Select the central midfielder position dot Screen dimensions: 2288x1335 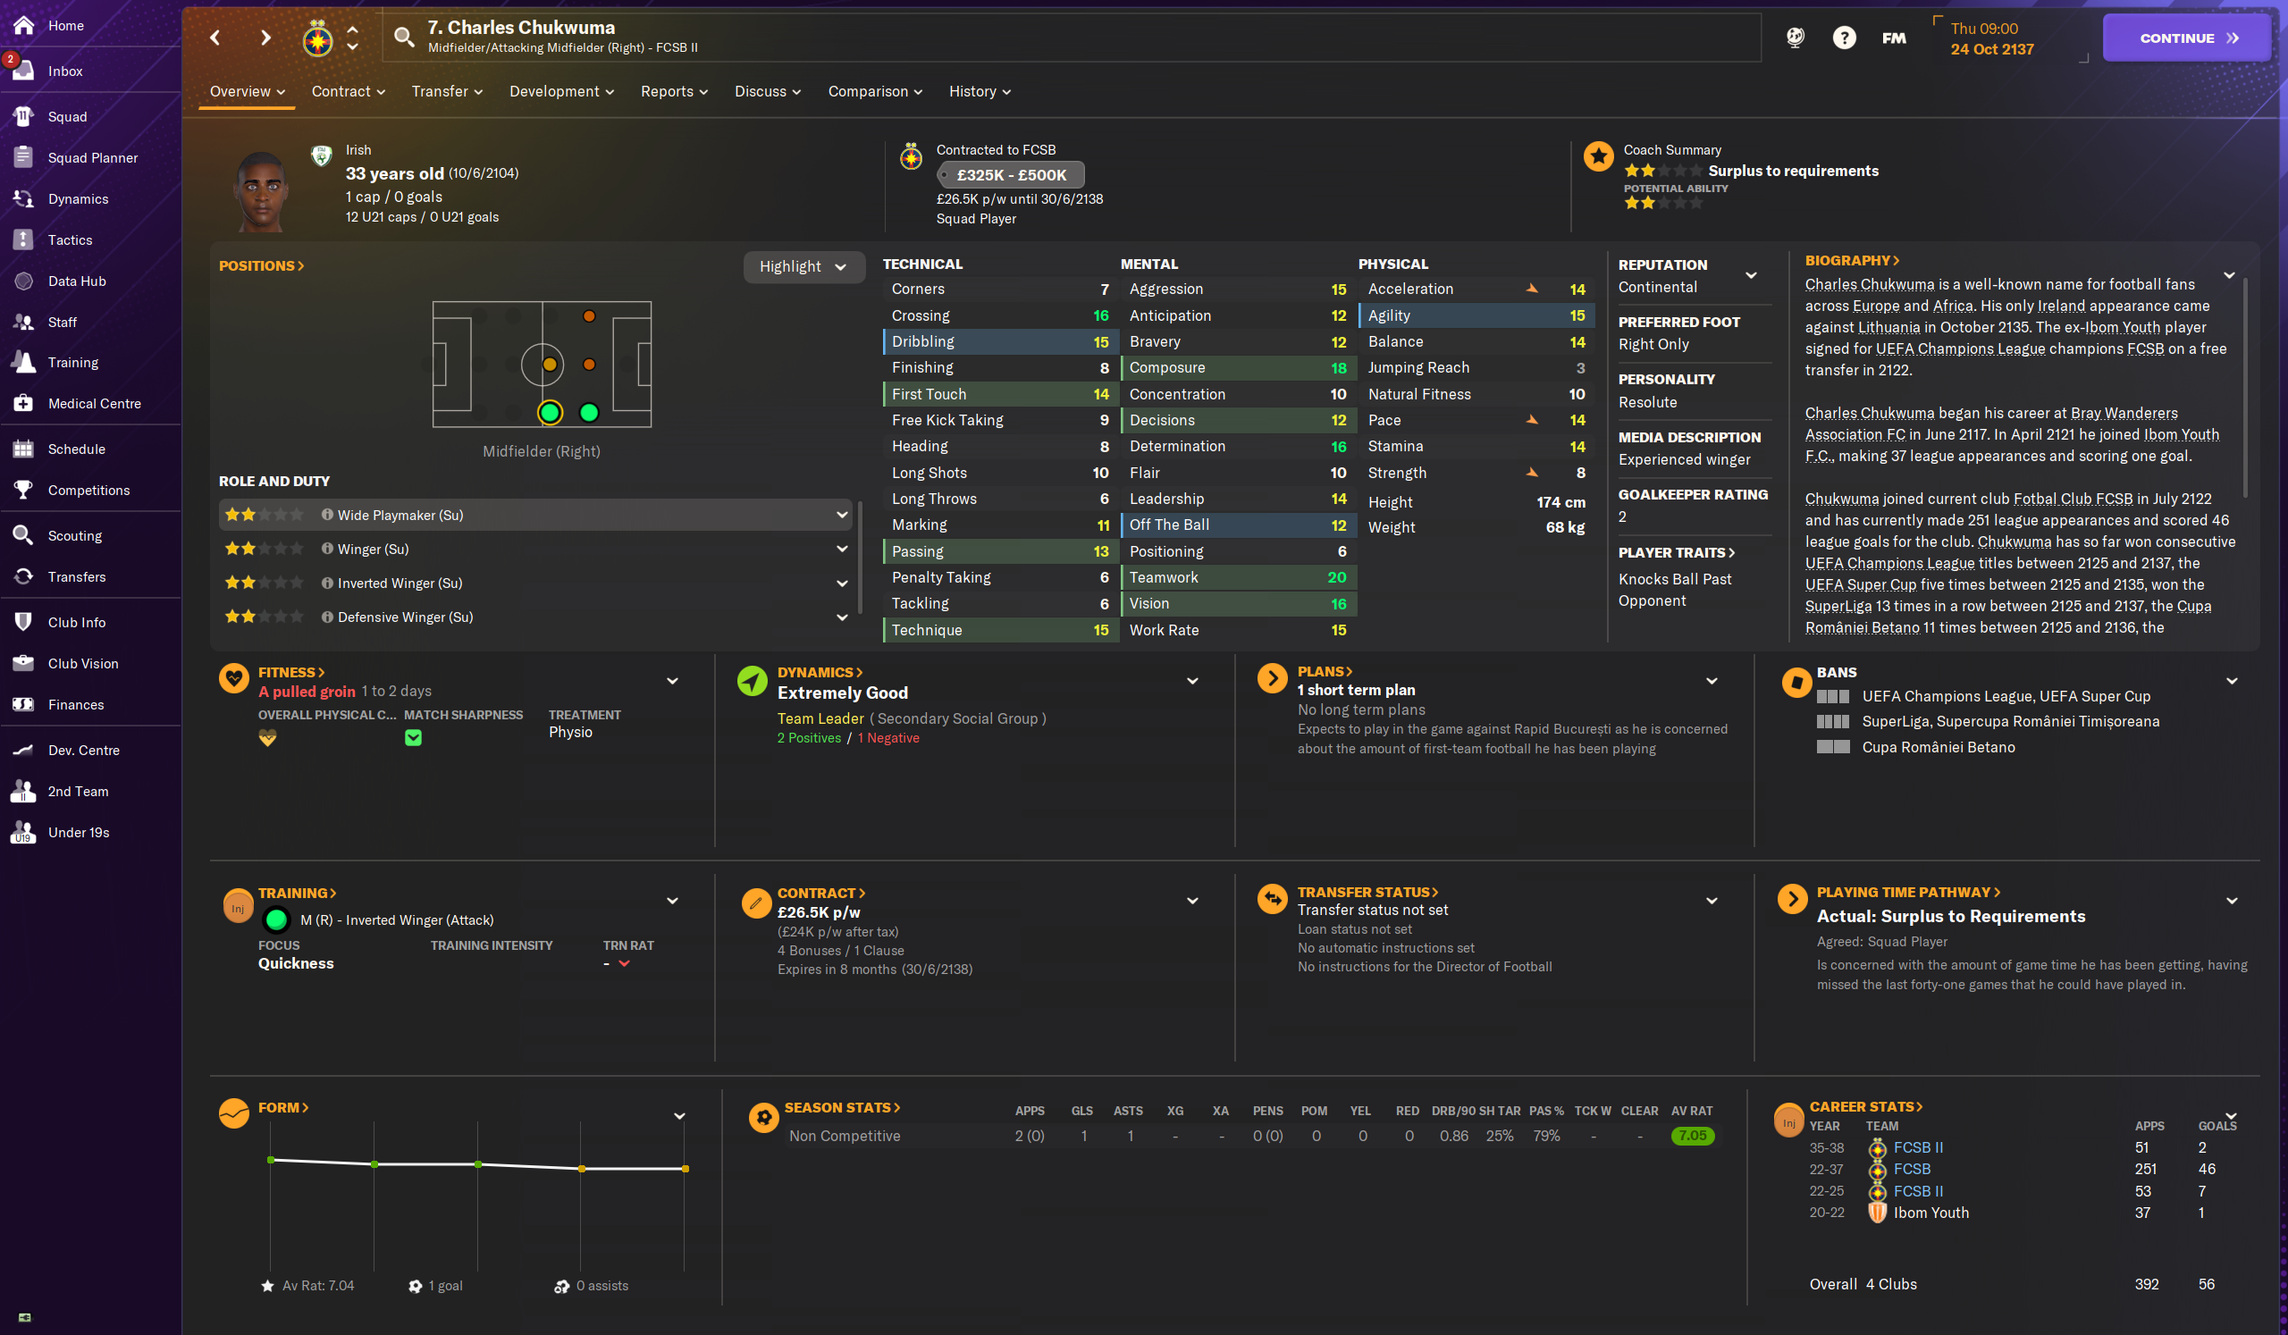(550, 365)
